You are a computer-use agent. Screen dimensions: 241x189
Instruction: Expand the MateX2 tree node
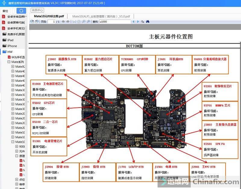point(13,66)
